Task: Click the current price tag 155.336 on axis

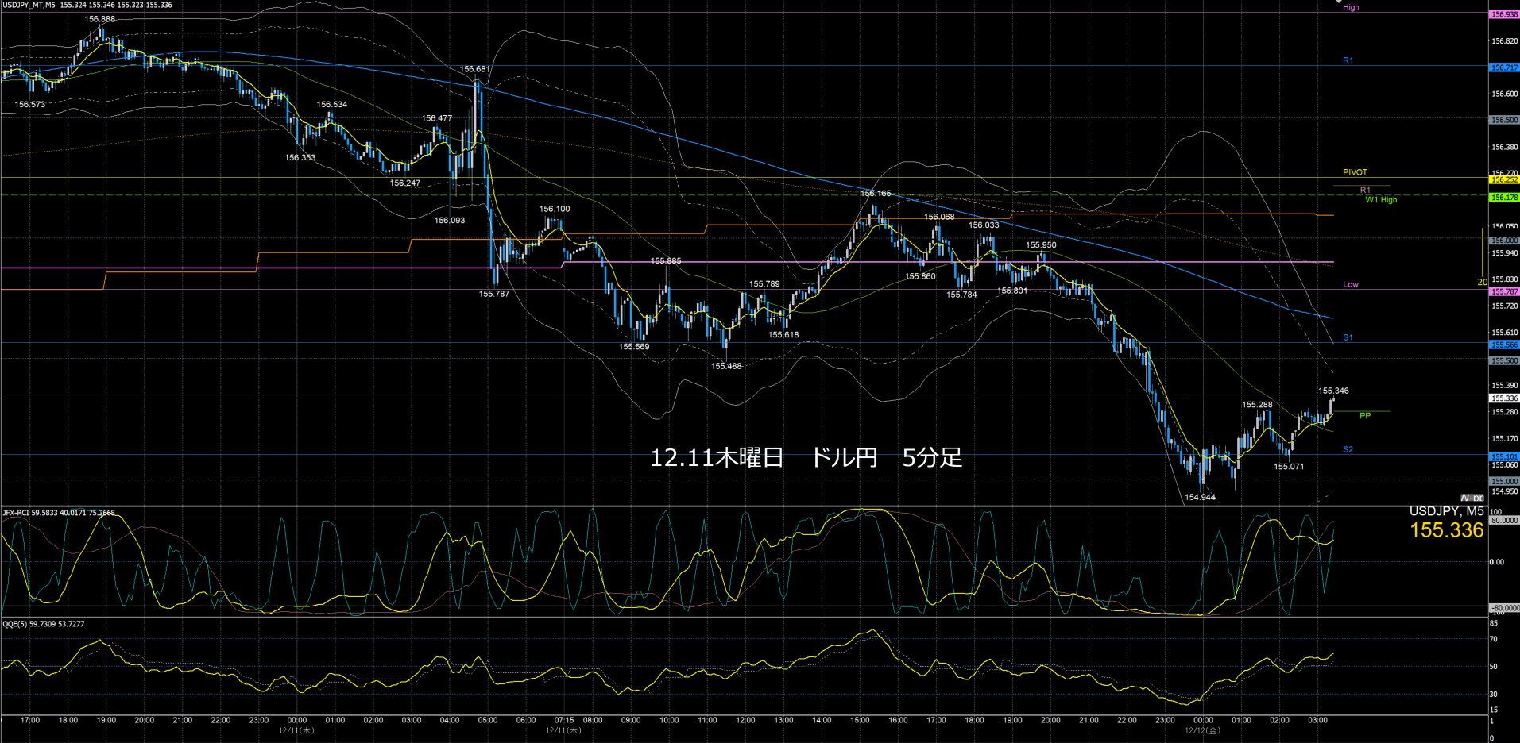Action: coord(1504,398)
